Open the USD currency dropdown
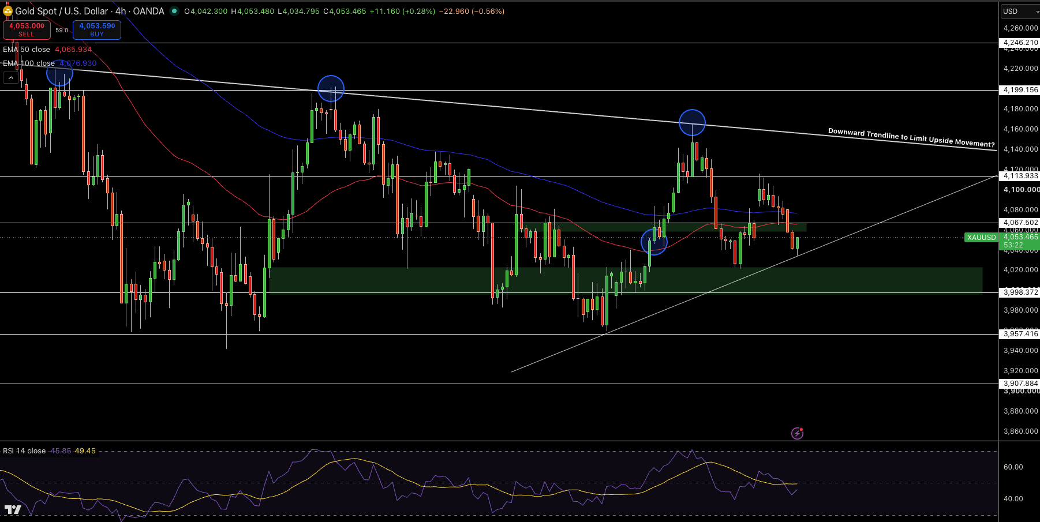Screen dimensions: 1040x522 click(x=1019, y=11)
